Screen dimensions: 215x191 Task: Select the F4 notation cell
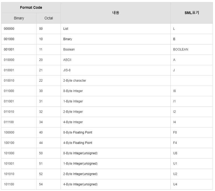click(x=191, y=143)
